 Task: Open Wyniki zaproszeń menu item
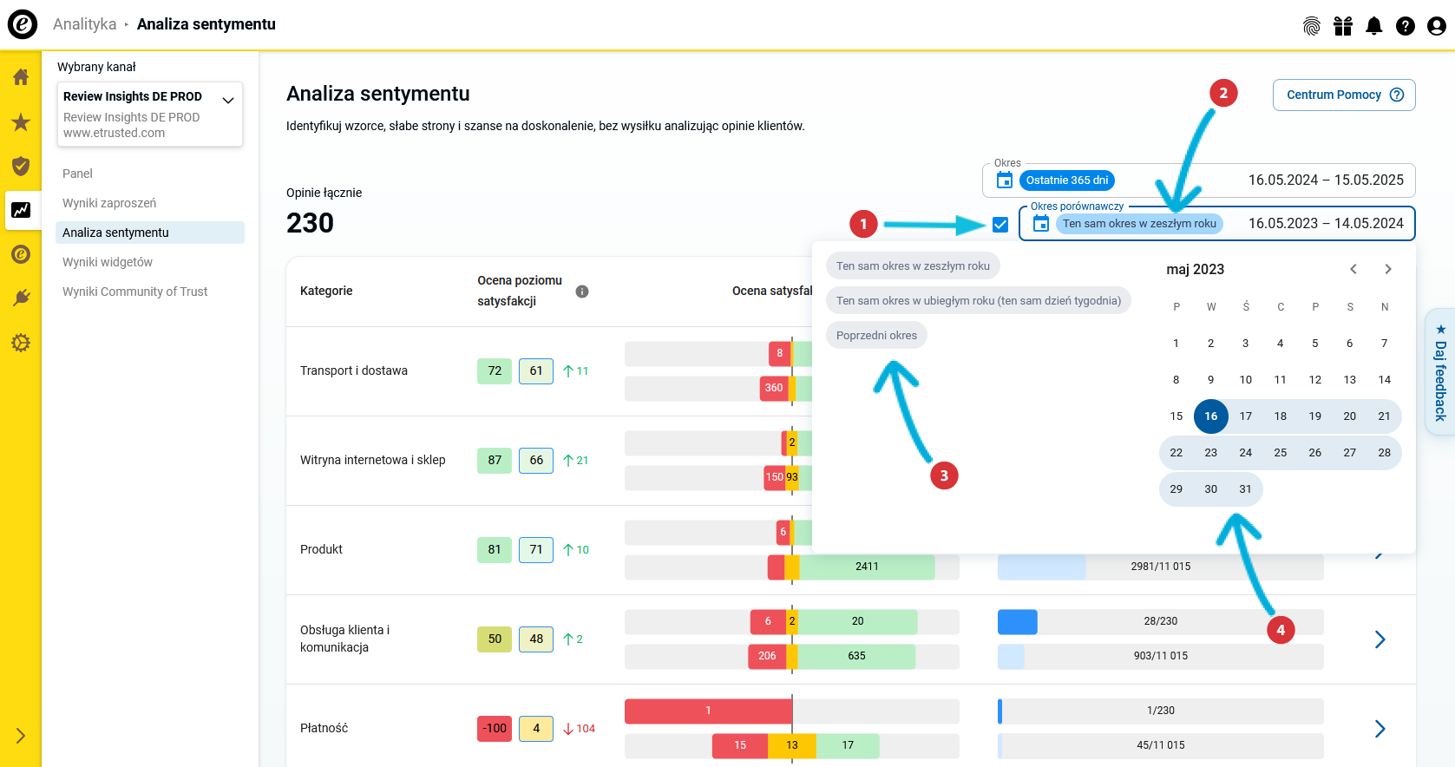click(x=109, y=203)
